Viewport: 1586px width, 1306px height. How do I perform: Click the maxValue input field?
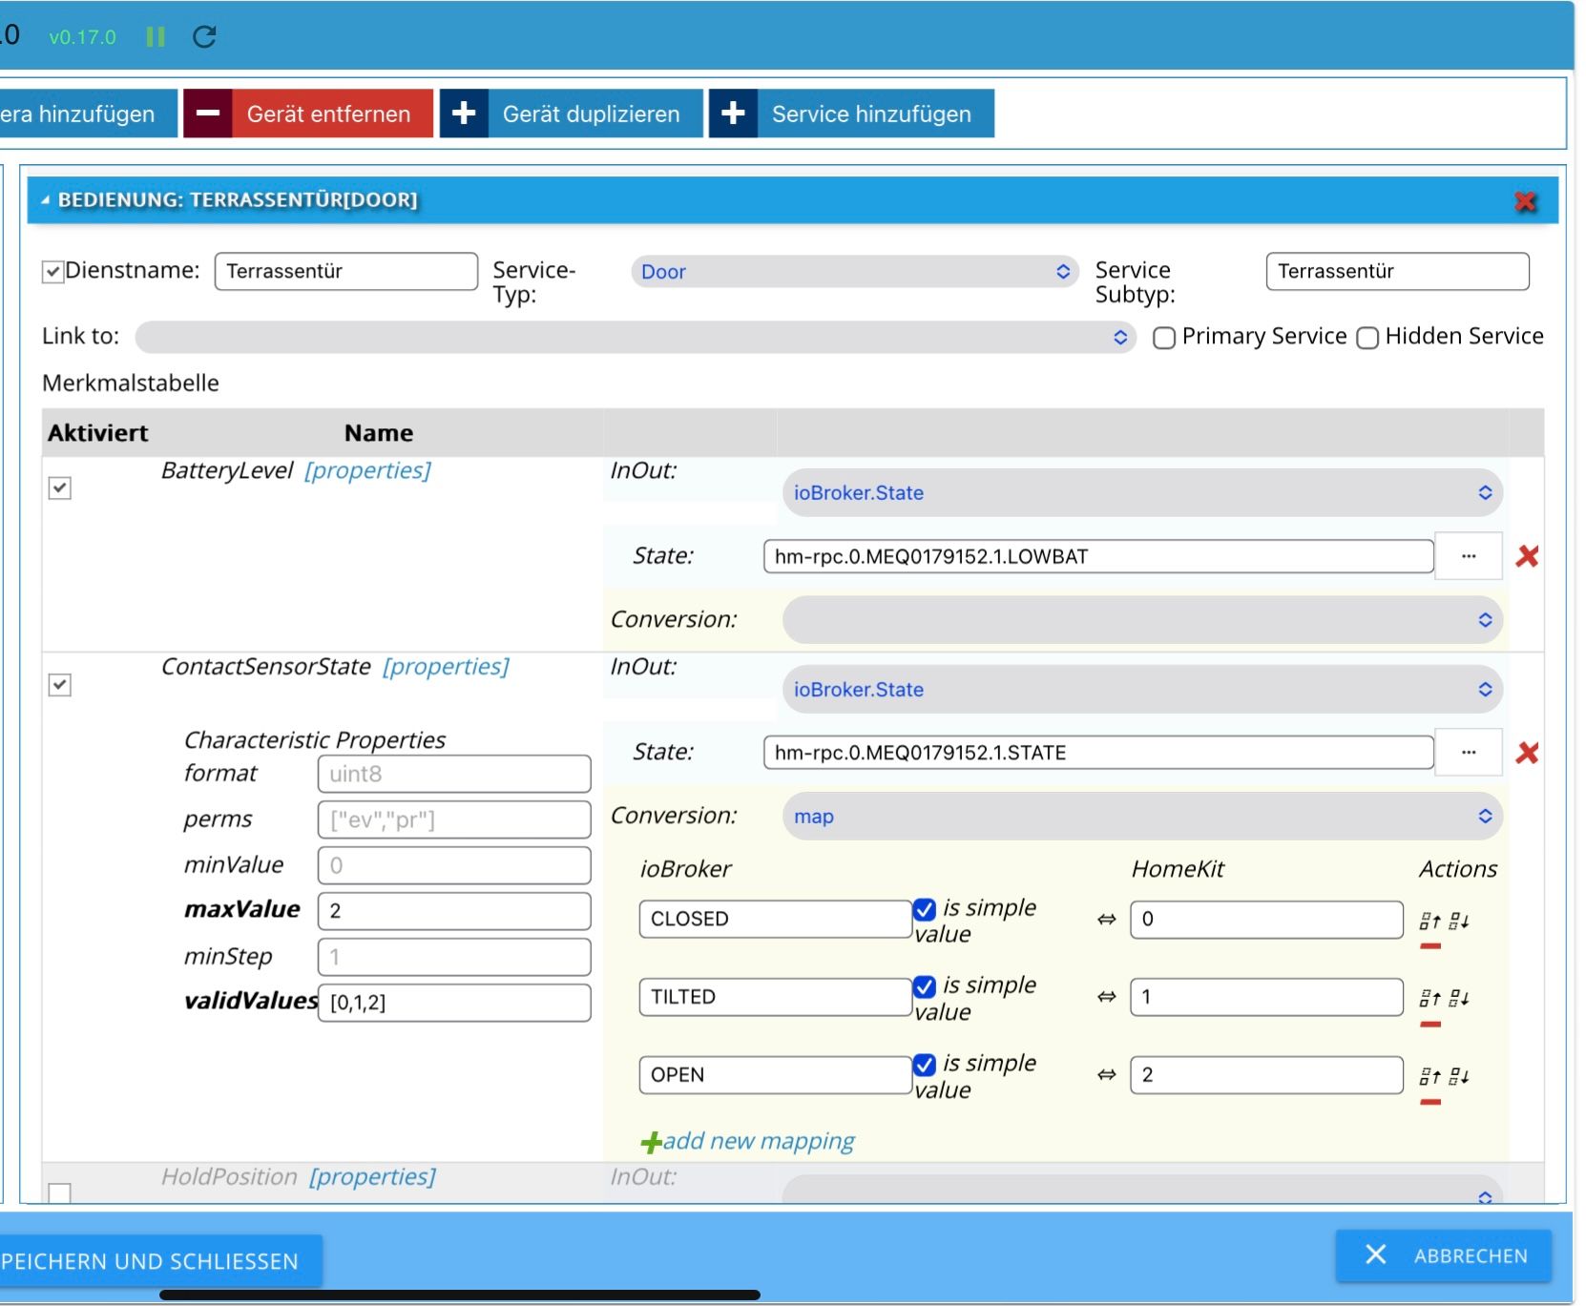tap(454, 911)
